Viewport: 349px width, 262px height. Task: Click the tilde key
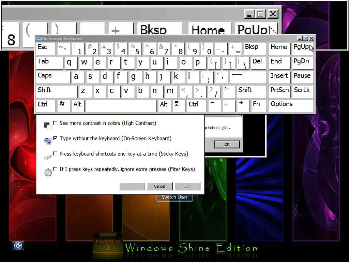tap(63, 49)
